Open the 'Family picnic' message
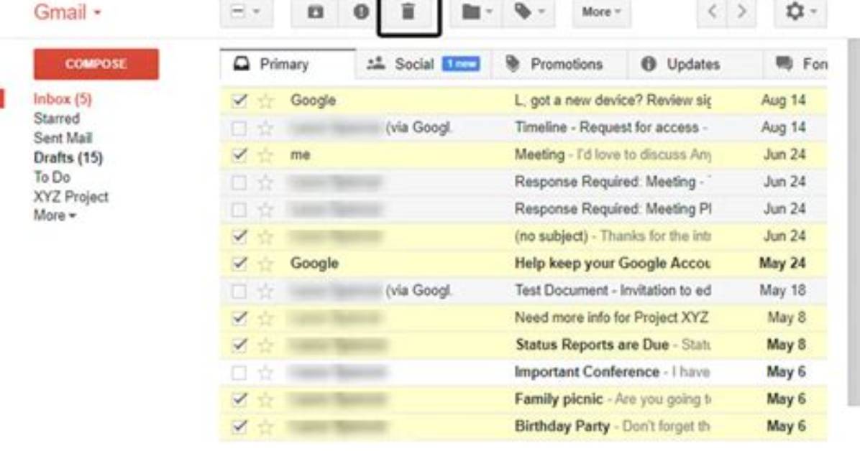860x451 pixels. (x=523, y=399)
